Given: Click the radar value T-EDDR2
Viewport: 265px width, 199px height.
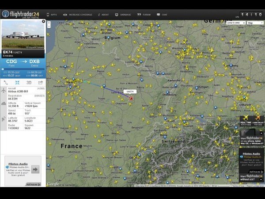Looking at the screenshot, I should click(x=14, y=128).
